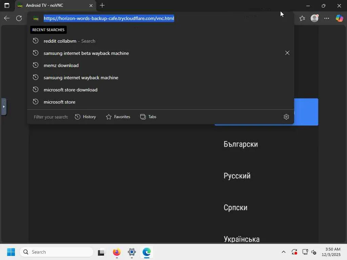Screen dimensions: 347x260
Task: Click history icon beside 'memz download'
Action: coord(36,65)
